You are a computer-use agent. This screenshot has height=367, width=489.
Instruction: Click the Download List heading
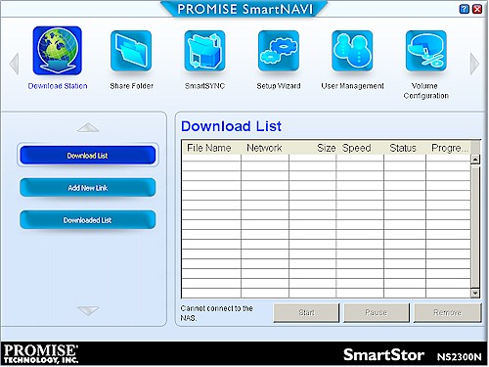(231, 126)
